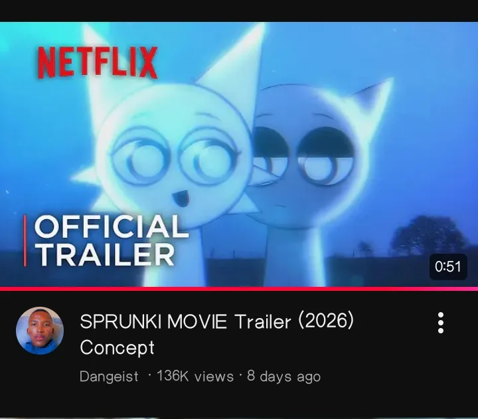Image resolution: width=478 pixels, height=419 pixels.
Task: Click the red bar beside OFFICIAL TRAILER
Action: [25, 240]
